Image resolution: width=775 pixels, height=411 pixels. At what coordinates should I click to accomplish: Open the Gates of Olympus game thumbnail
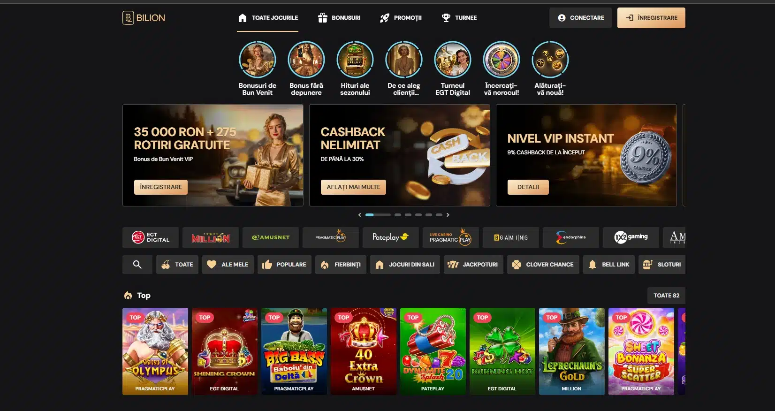(155, 351)
